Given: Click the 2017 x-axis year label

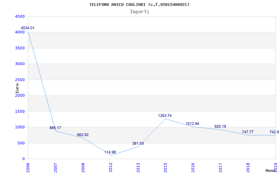Looking at the screenshot, I should (x=221, y=167).
